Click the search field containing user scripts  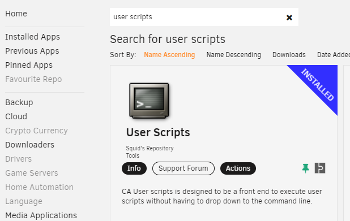[x=197, y=17]
